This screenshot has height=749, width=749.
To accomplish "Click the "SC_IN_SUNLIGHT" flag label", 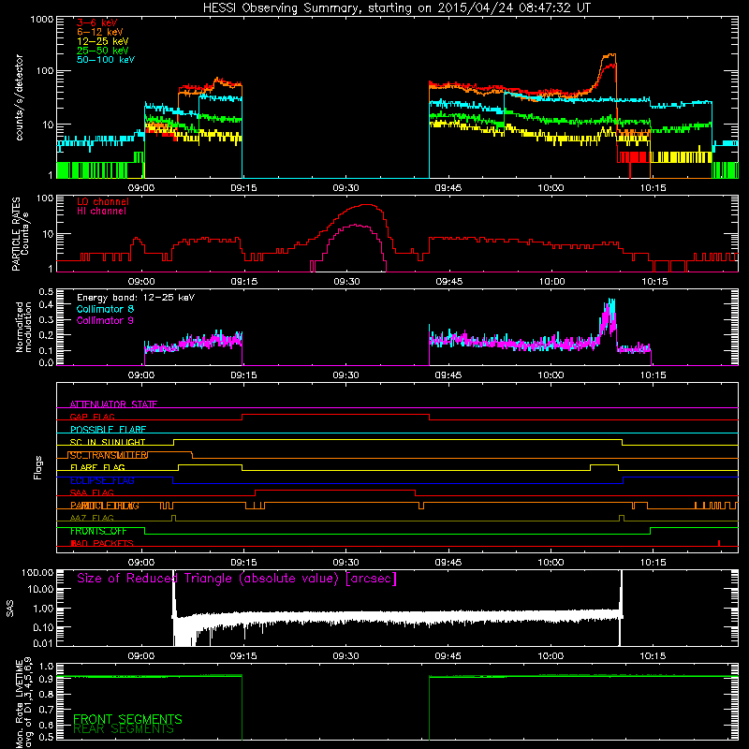I will [x=108, y=442].
